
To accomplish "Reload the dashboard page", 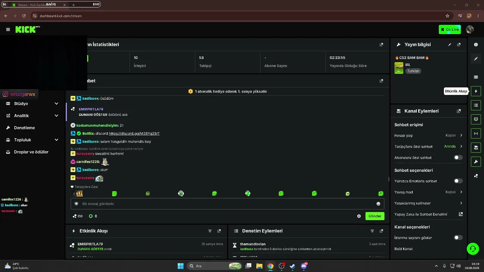I will pyautogui.click(x=24, y=16).
